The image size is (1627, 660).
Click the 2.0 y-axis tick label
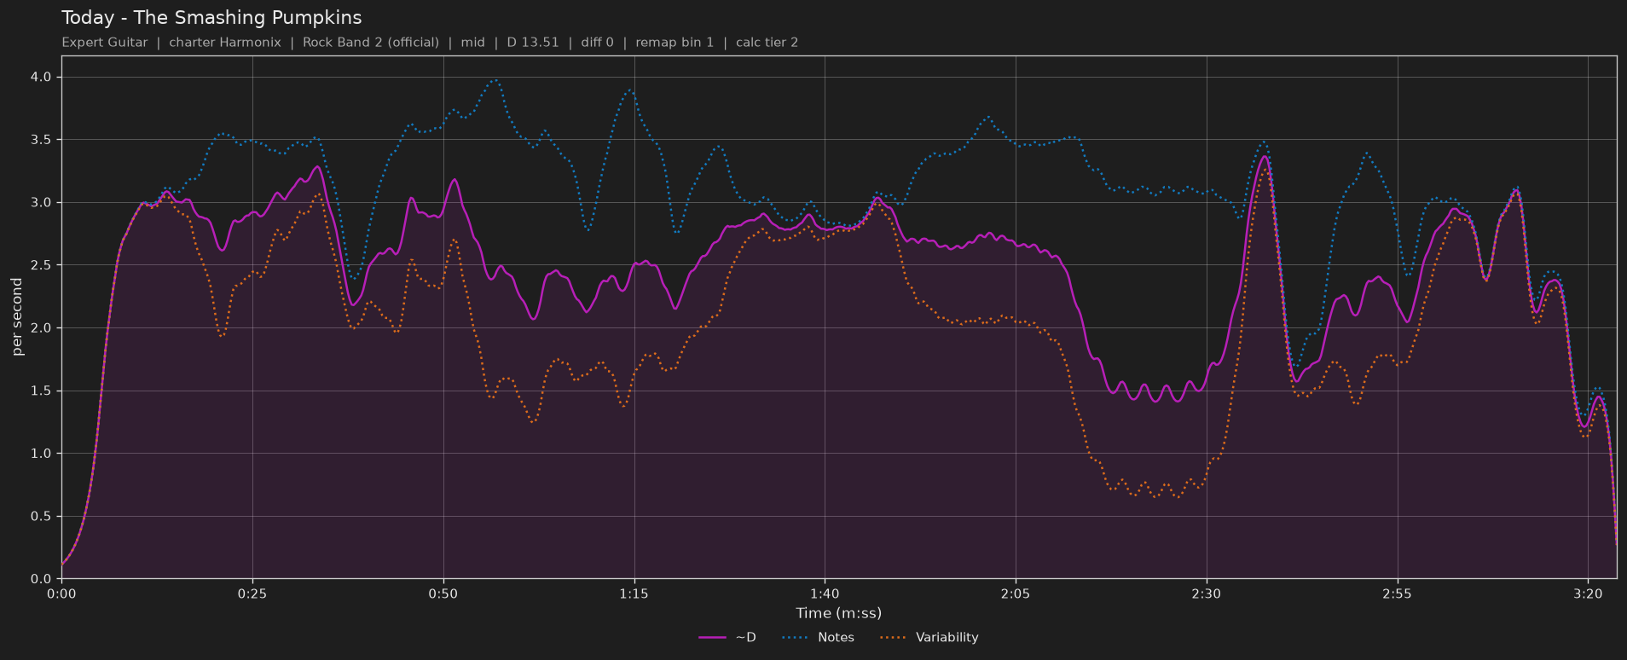(x=42, y=328)
